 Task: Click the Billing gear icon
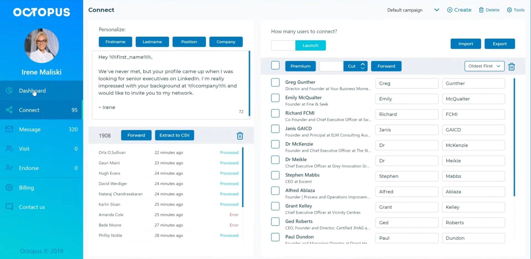coord(9,187)
